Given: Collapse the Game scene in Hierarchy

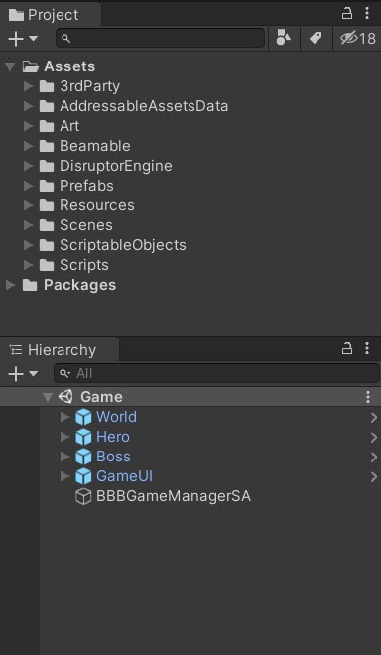Looking at the screenshot, I should 48,397.
